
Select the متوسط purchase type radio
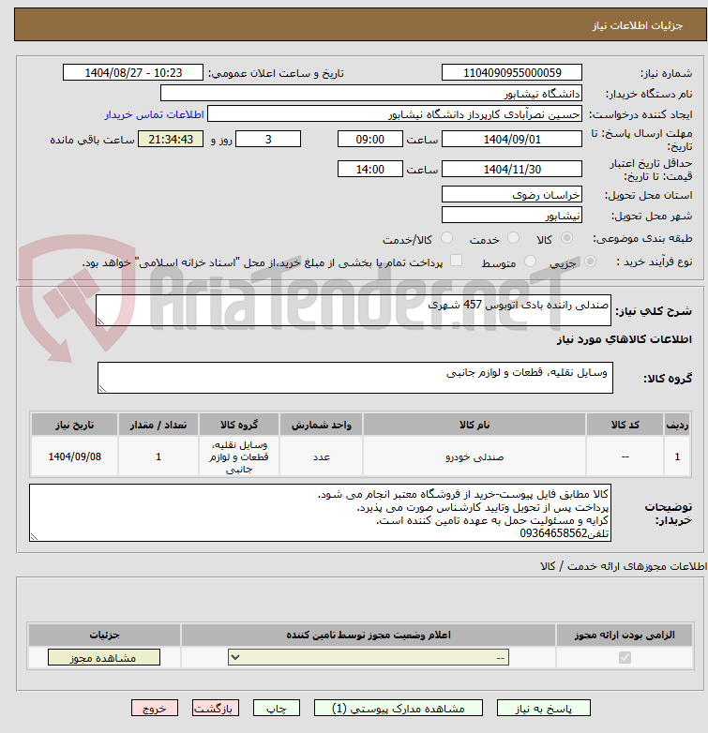(x=530, y=262)
